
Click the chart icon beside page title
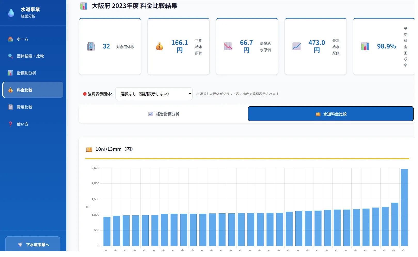[84, 6]
